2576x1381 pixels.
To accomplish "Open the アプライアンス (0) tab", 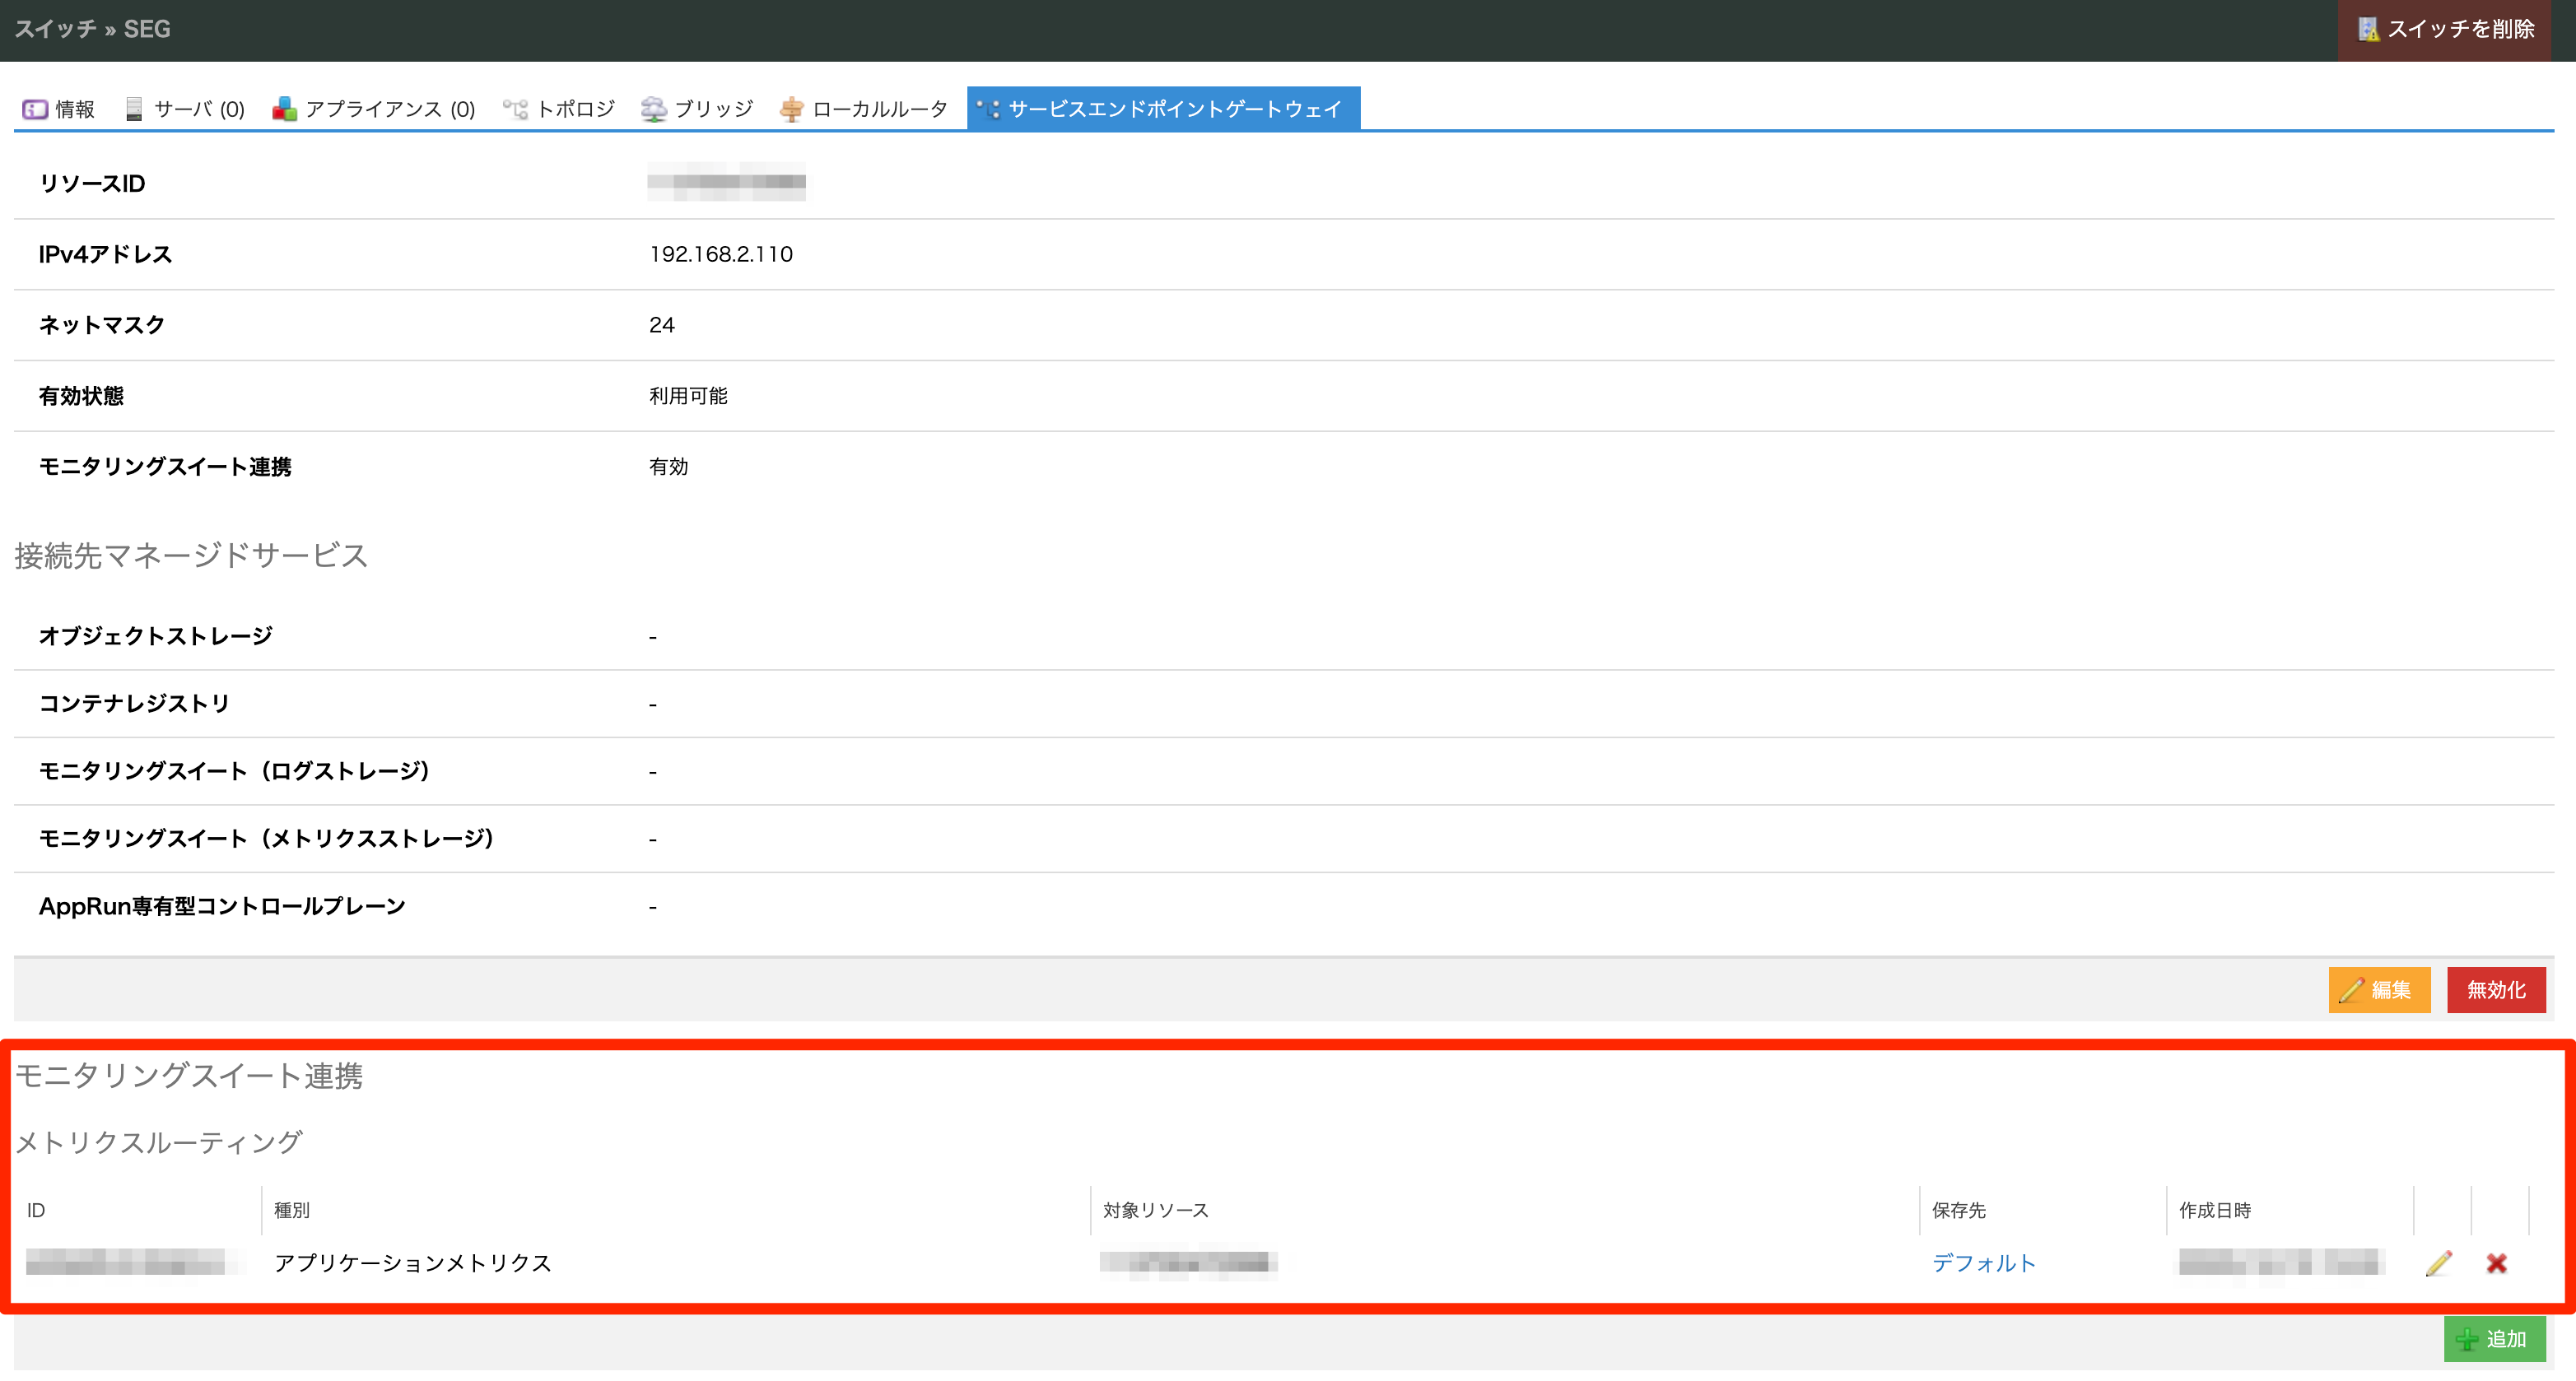I will [389, 109].
